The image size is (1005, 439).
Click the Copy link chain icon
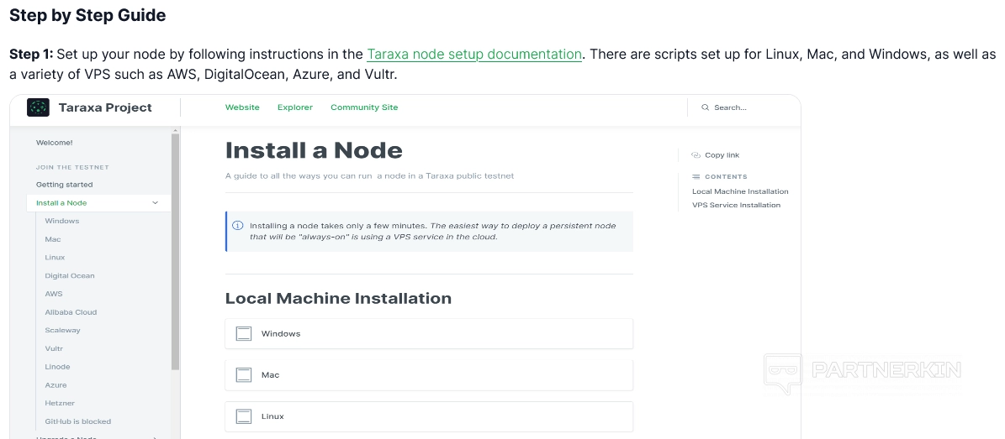point(696,154)
